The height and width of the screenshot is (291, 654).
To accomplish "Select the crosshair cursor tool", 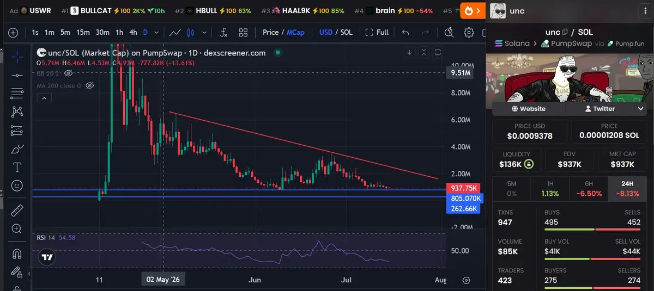I will 17,56.
